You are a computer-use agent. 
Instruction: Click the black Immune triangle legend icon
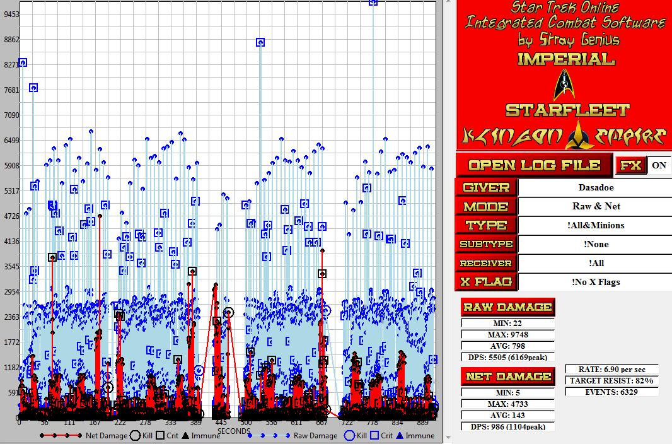pyautogui.click(x=185, y=435)
